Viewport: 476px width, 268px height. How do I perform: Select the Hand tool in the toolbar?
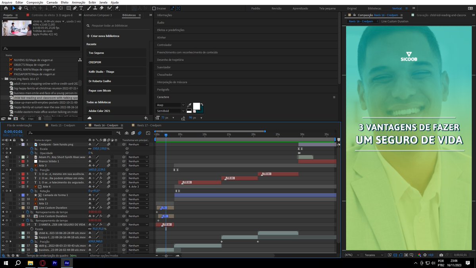pos(20,8)
